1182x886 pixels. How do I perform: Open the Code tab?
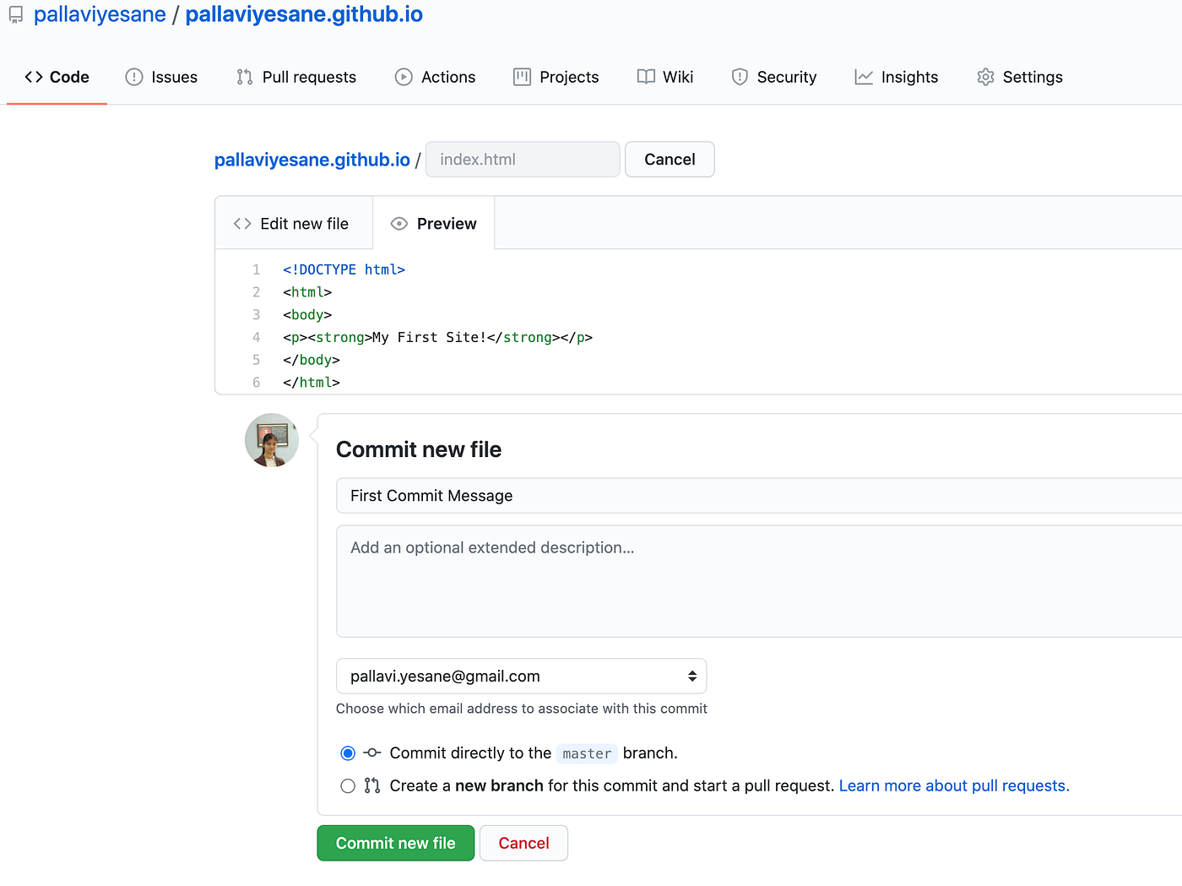(57, 77)
